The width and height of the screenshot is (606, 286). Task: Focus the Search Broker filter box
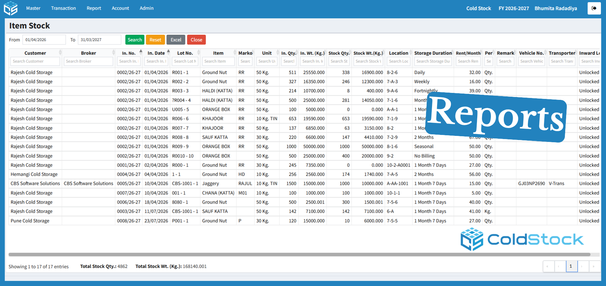tap(88, 61)
